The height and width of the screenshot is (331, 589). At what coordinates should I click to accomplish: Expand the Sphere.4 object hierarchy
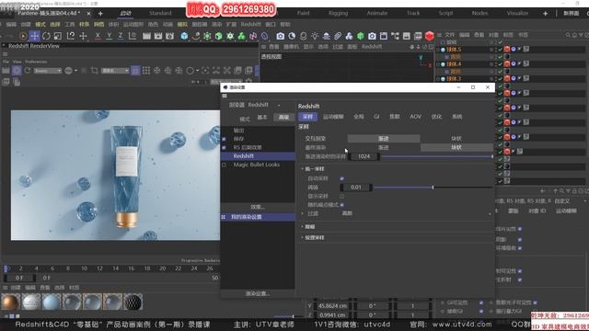[438, 64]
